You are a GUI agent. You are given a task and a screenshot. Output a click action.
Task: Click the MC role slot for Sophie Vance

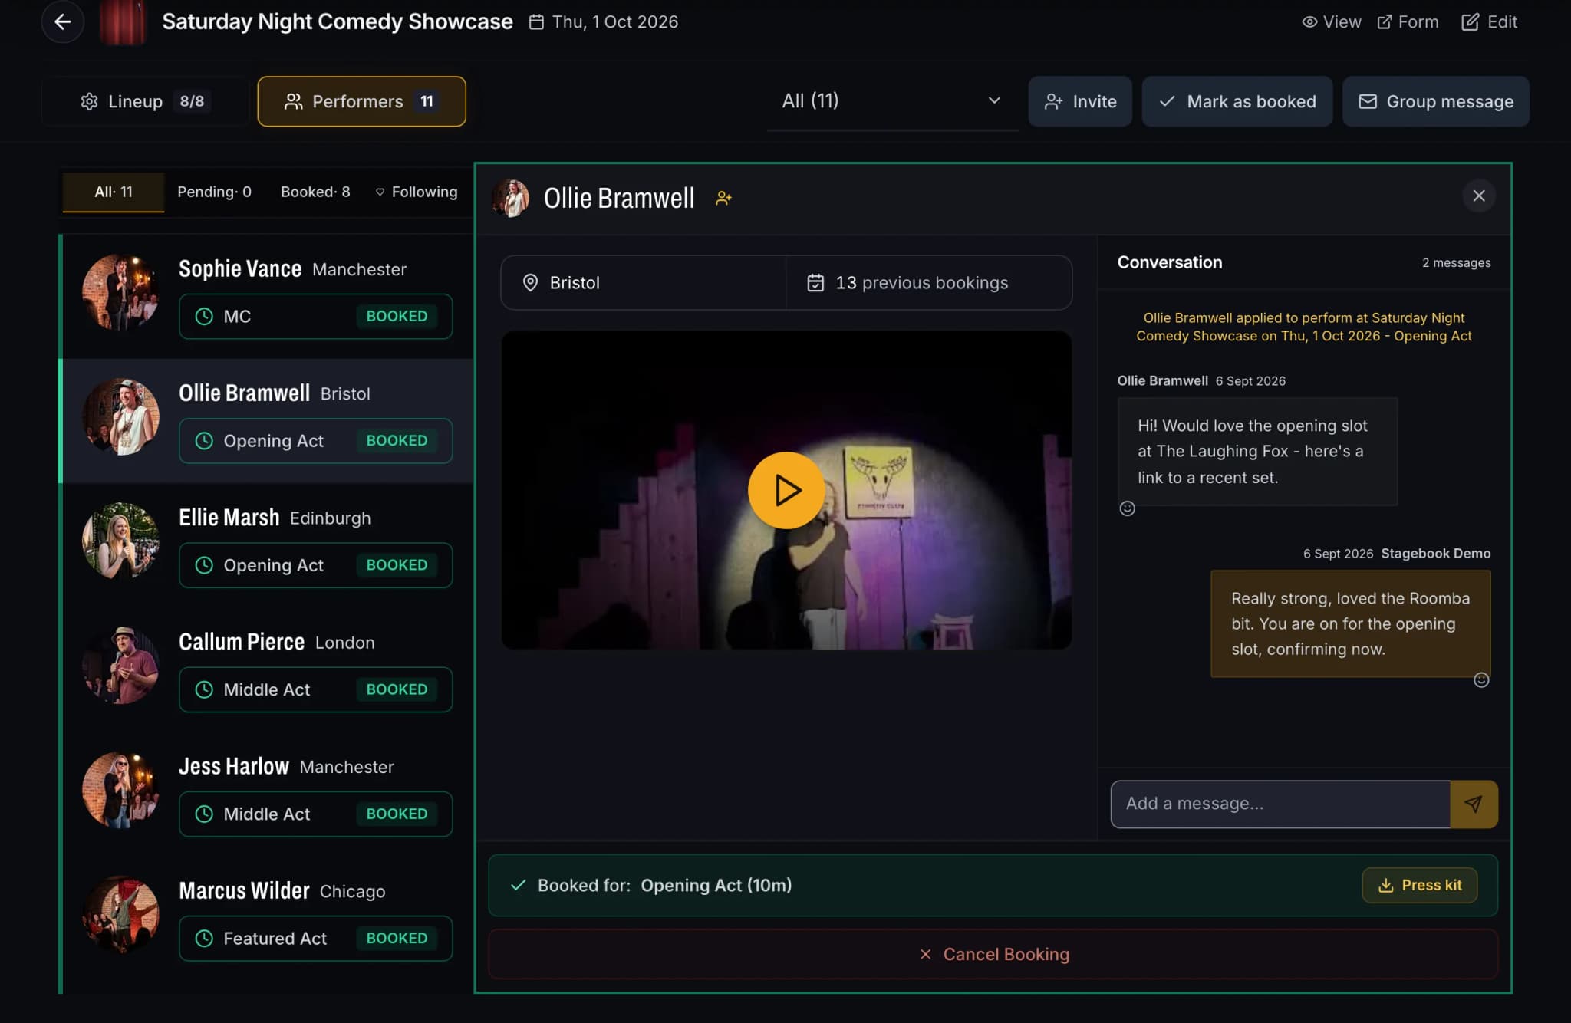click(x=315, y=316)
